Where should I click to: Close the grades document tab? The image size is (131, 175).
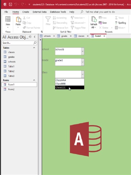71,36
